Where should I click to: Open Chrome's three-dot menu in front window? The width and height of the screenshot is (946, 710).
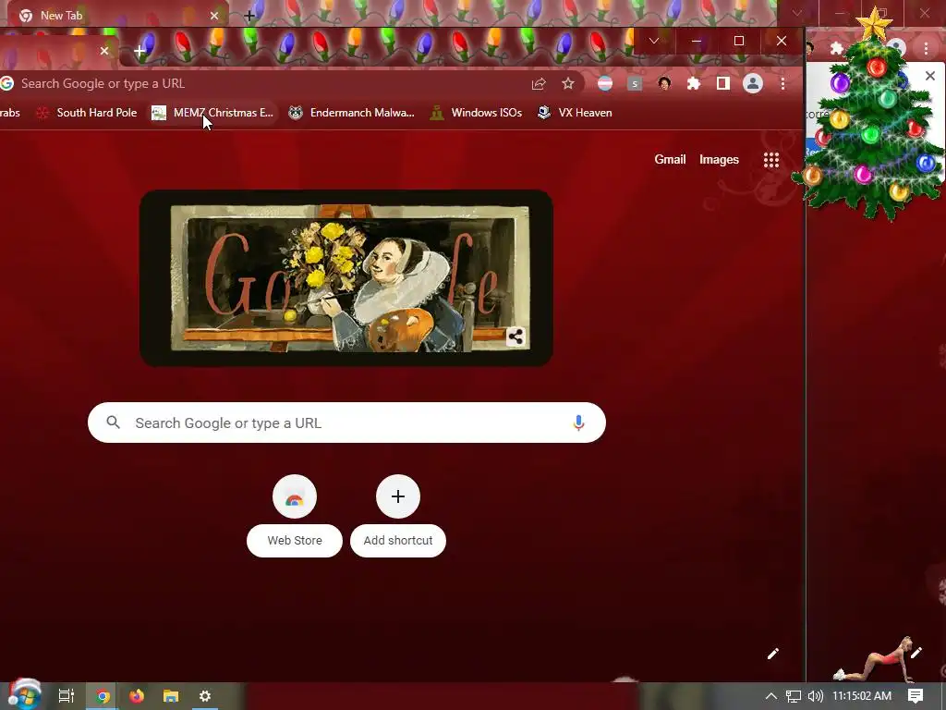[x=782, y=84]
